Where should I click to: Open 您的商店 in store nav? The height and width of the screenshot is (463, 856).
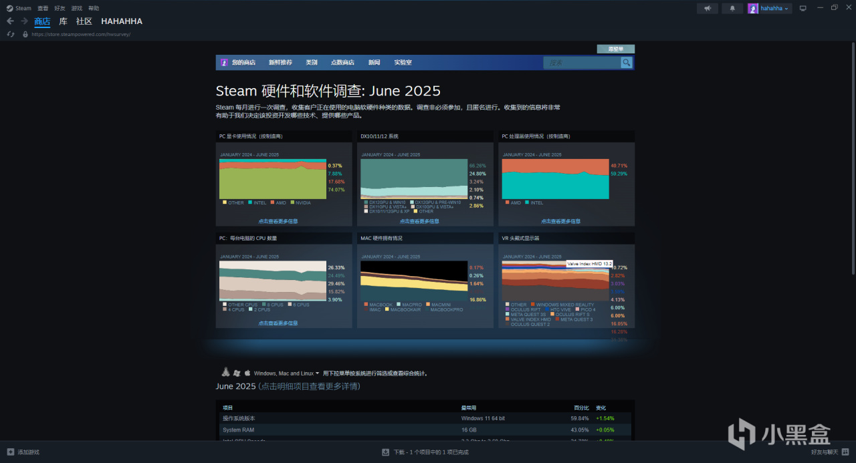point(243,62)
